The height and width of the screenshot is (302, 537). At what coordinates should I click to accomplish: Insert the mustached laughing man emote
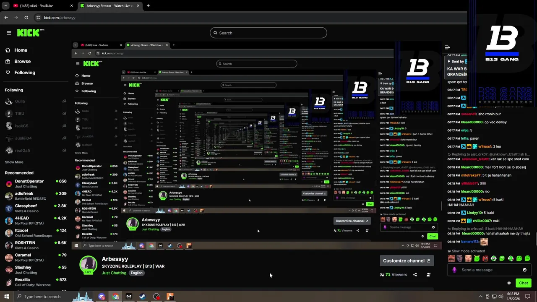click(x=451, y=258)
